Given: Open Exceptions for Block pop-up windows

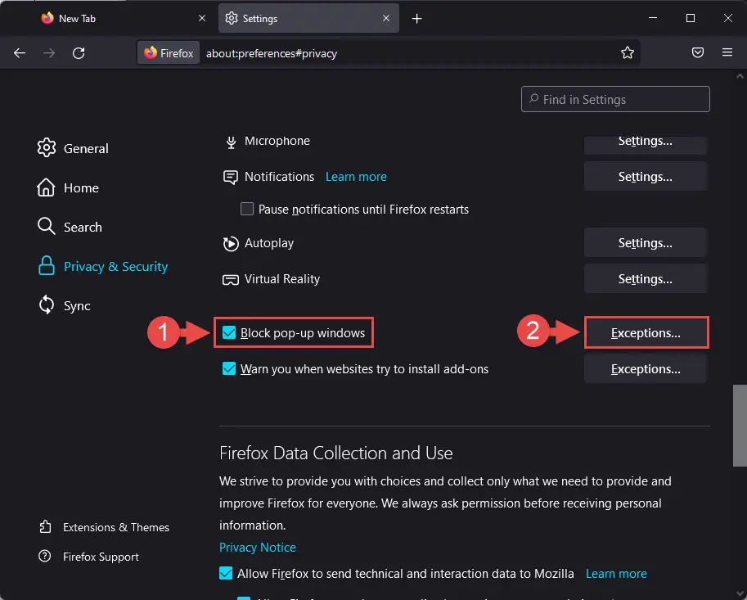Looking at the screenshot, I should [x=646, y=332].
